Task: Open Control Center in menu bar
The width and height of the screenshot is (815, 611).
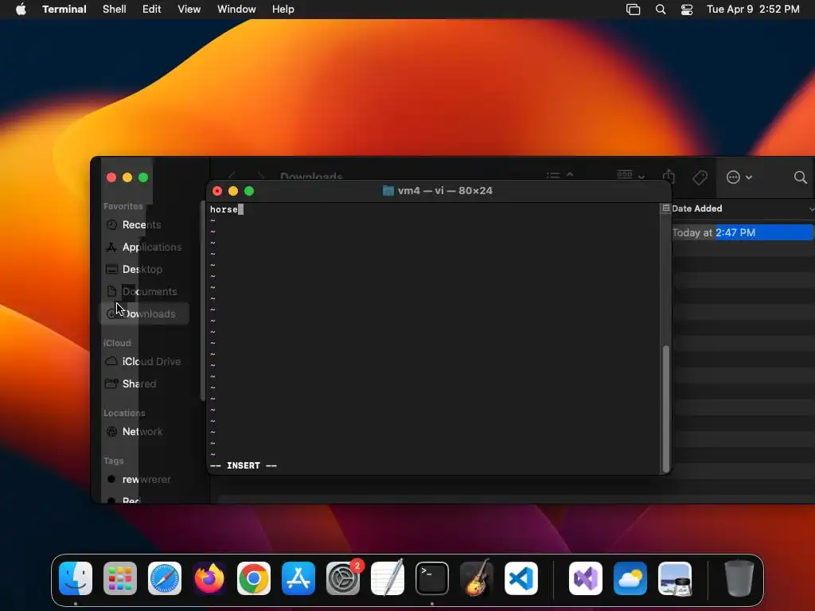Action: [687, 10]
